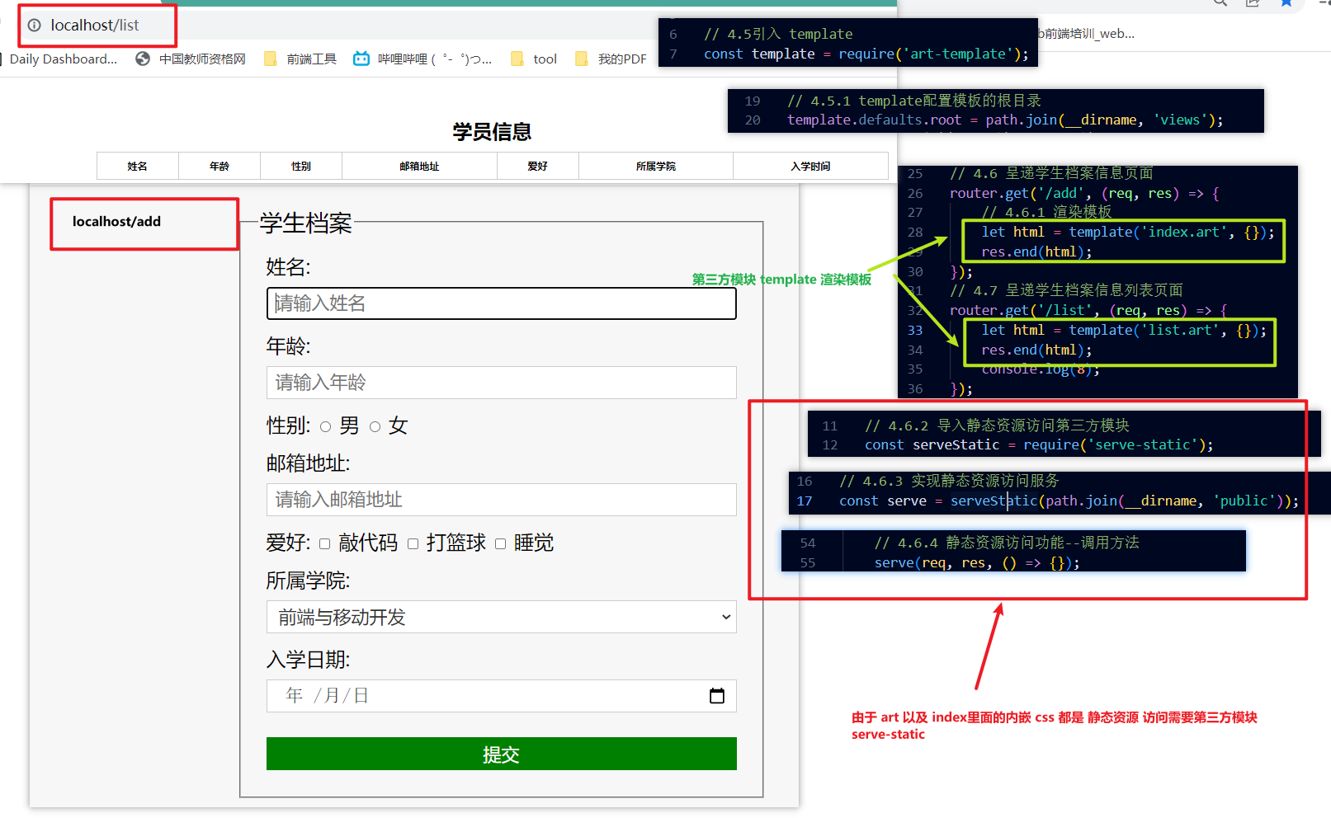Click the require('serve-static') code line
This screenshot has height=818, width=1331.
[1039, 444]
